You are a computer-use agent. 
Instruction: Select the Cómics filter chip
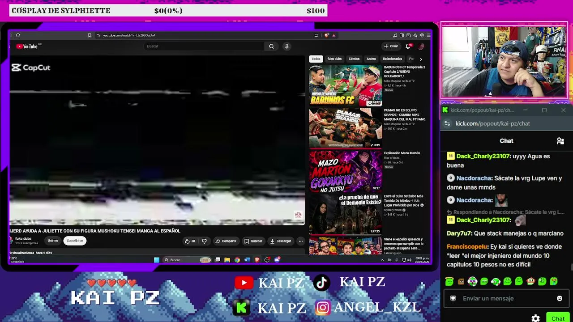click(354, 59)
